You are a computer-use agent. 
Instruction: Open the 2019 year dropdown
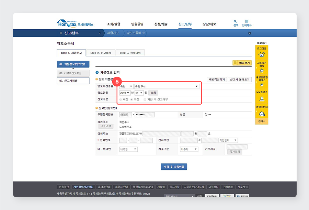click(x=125, y=93)
